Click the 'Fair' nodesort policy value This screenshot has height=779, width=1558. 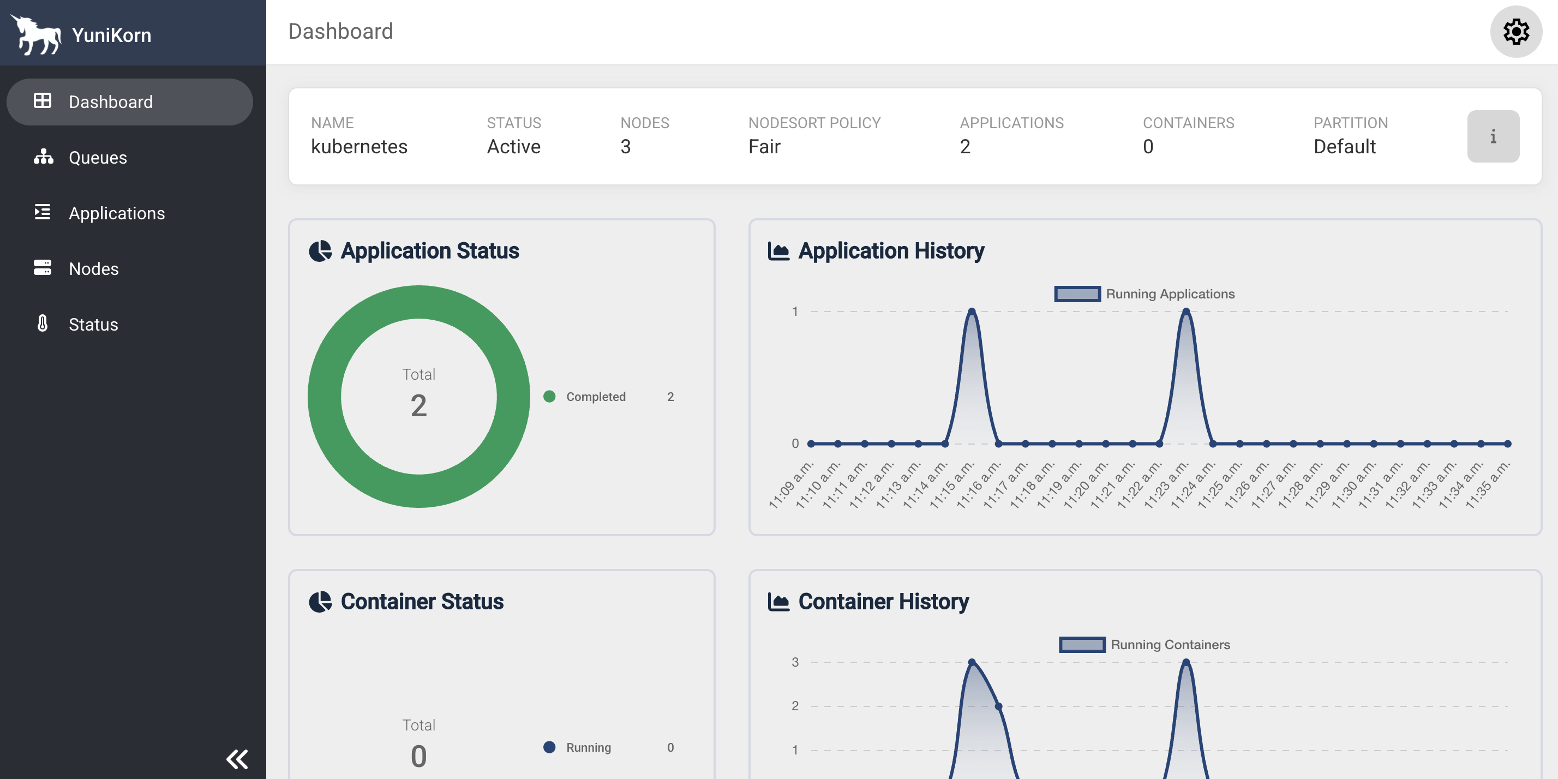(764, 146)
